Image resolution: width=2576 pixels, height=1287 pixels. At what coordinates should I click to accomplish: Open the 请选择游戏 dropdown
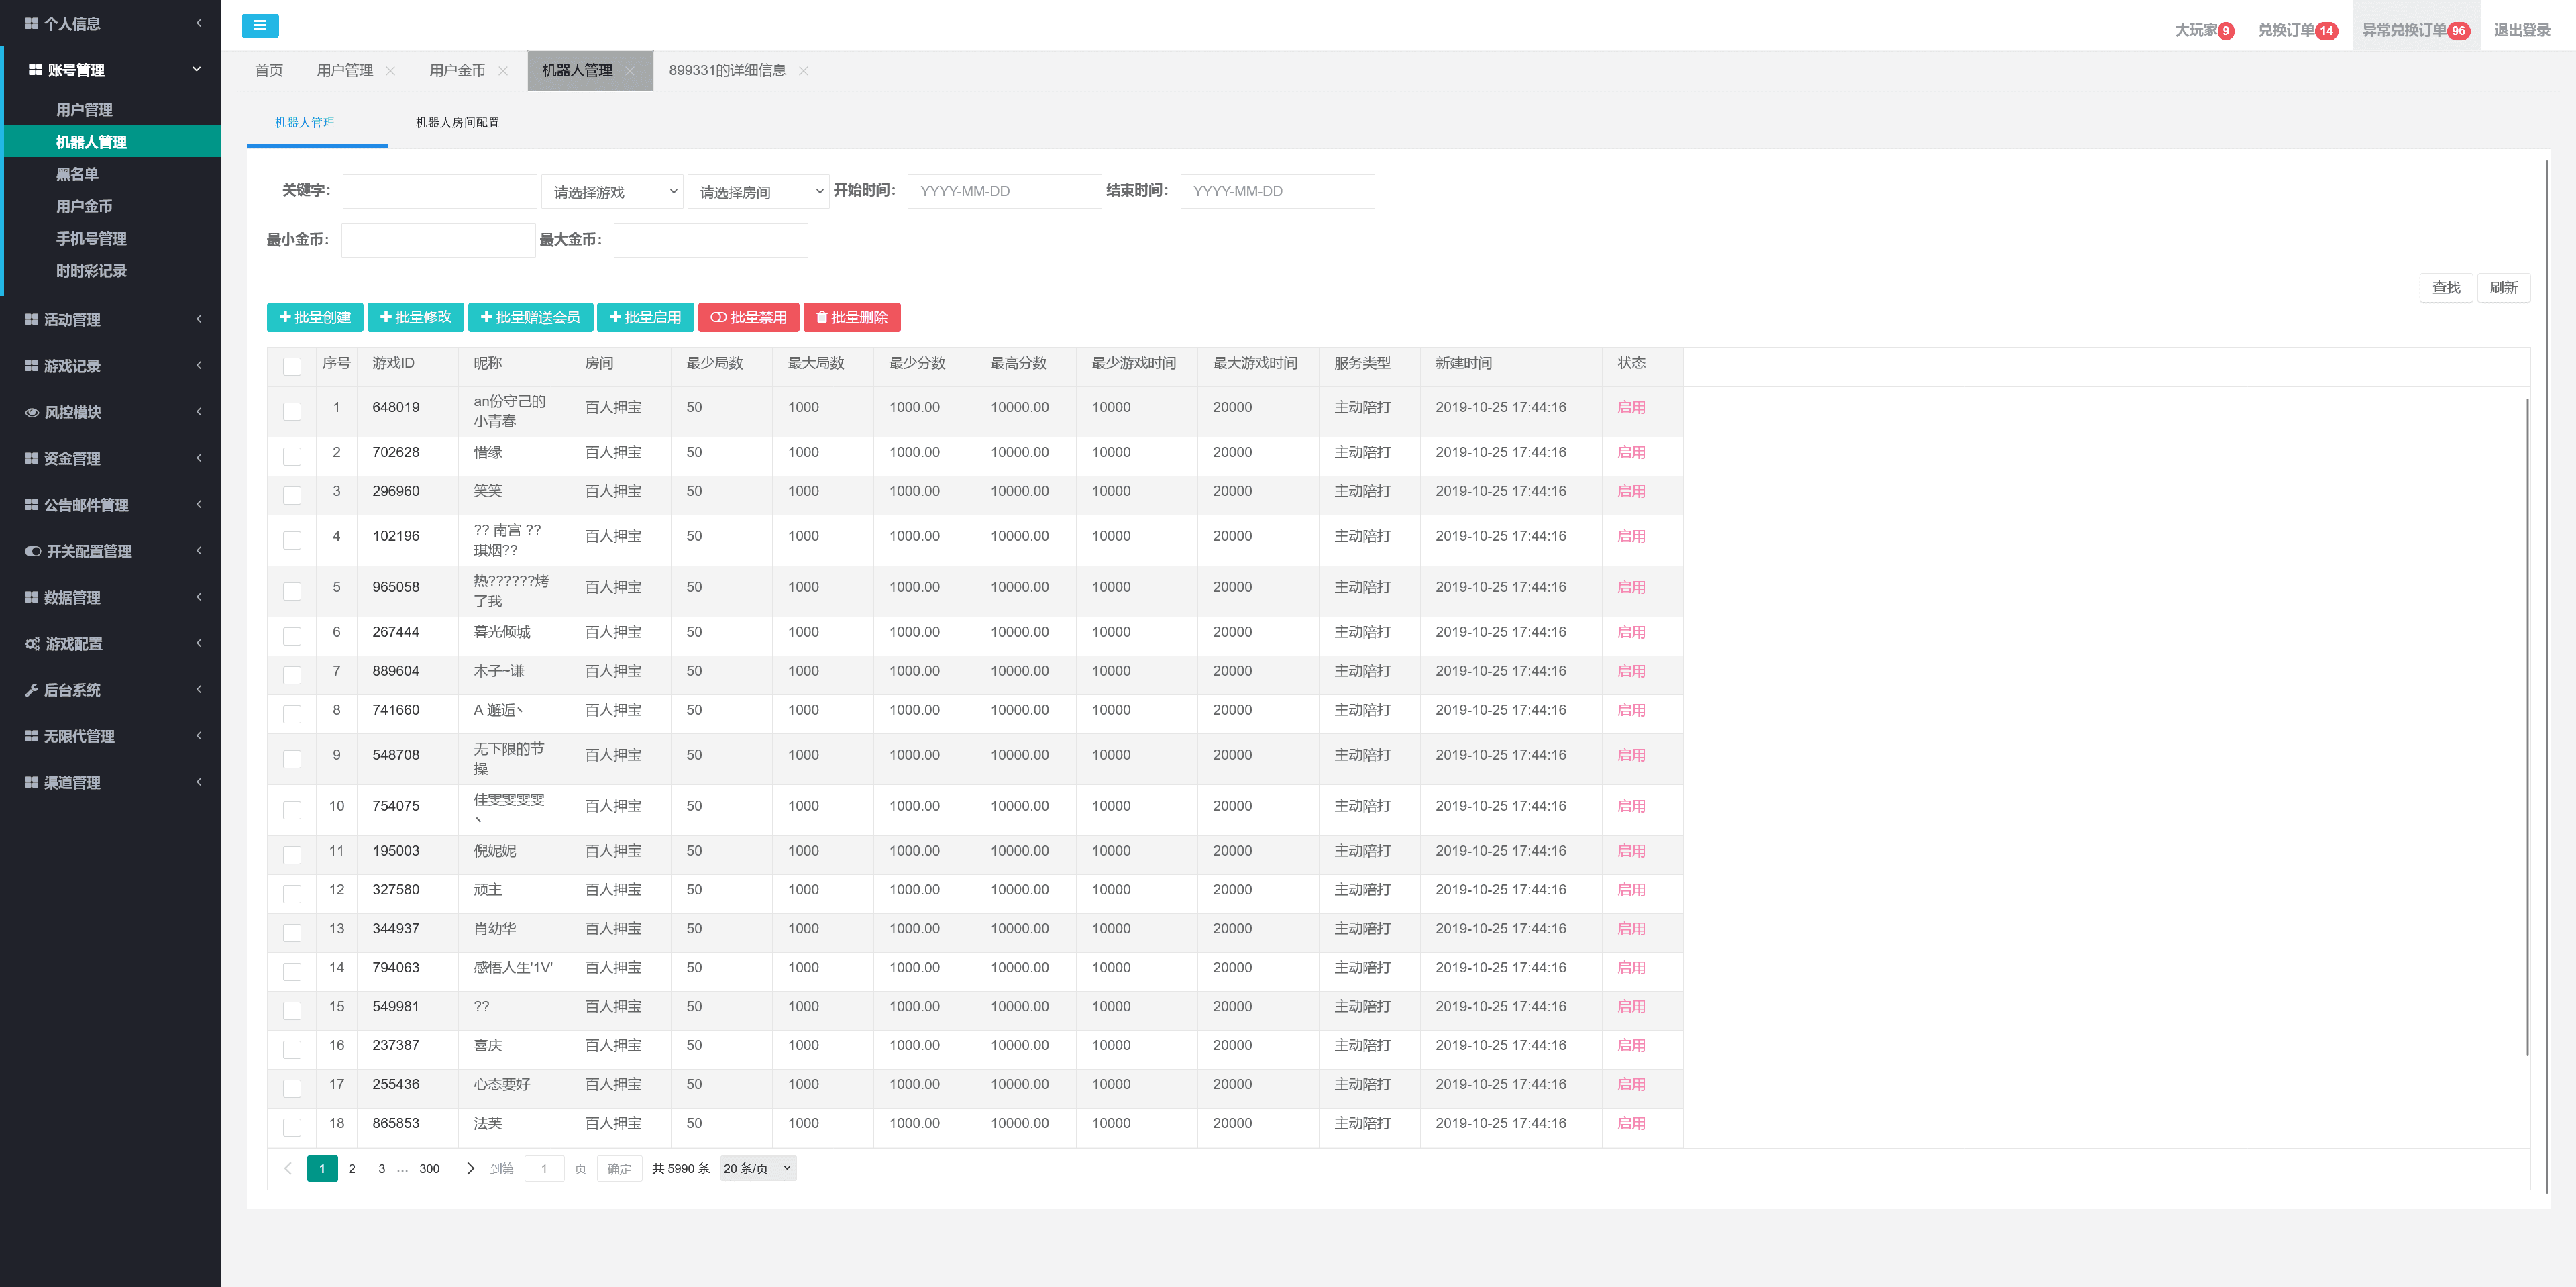click(x=612, y=191)
